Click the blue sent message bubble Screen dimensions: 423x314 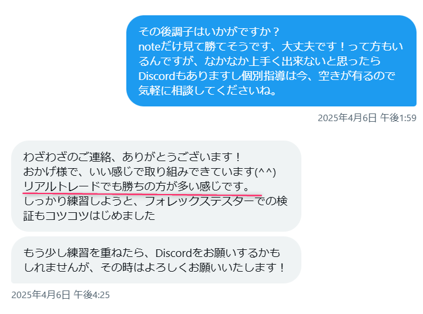tap(271, 61)
